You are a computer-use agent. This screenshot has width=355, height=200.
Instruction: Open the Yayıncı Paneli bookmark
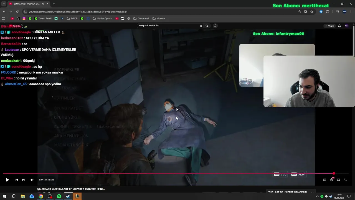coord(43,19)
